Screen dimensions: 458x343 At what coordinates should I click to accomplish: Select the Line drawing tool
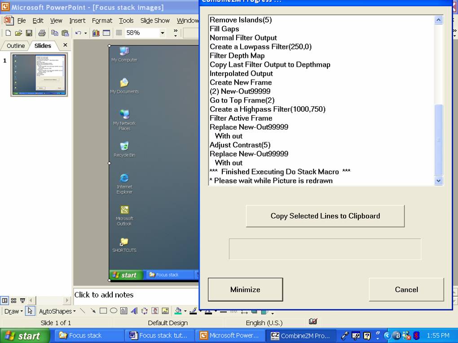(x=83, y=311)
